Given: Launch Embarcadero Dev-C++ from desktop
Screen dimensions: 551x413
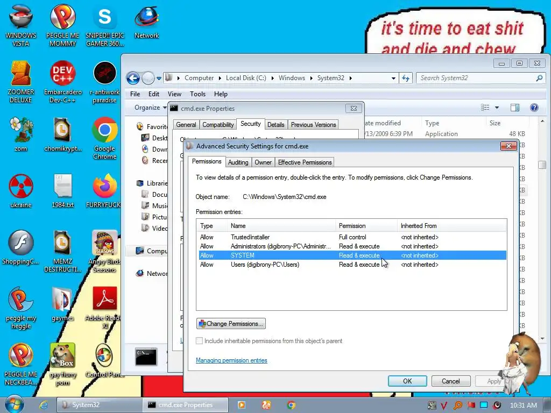Looking at the screenshot, I should point(62,82).
